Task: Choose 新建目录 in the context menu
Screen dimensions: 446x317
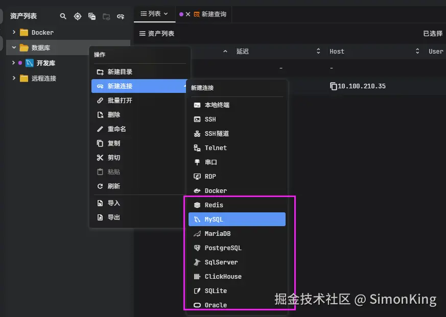Action: click(139, 71)
